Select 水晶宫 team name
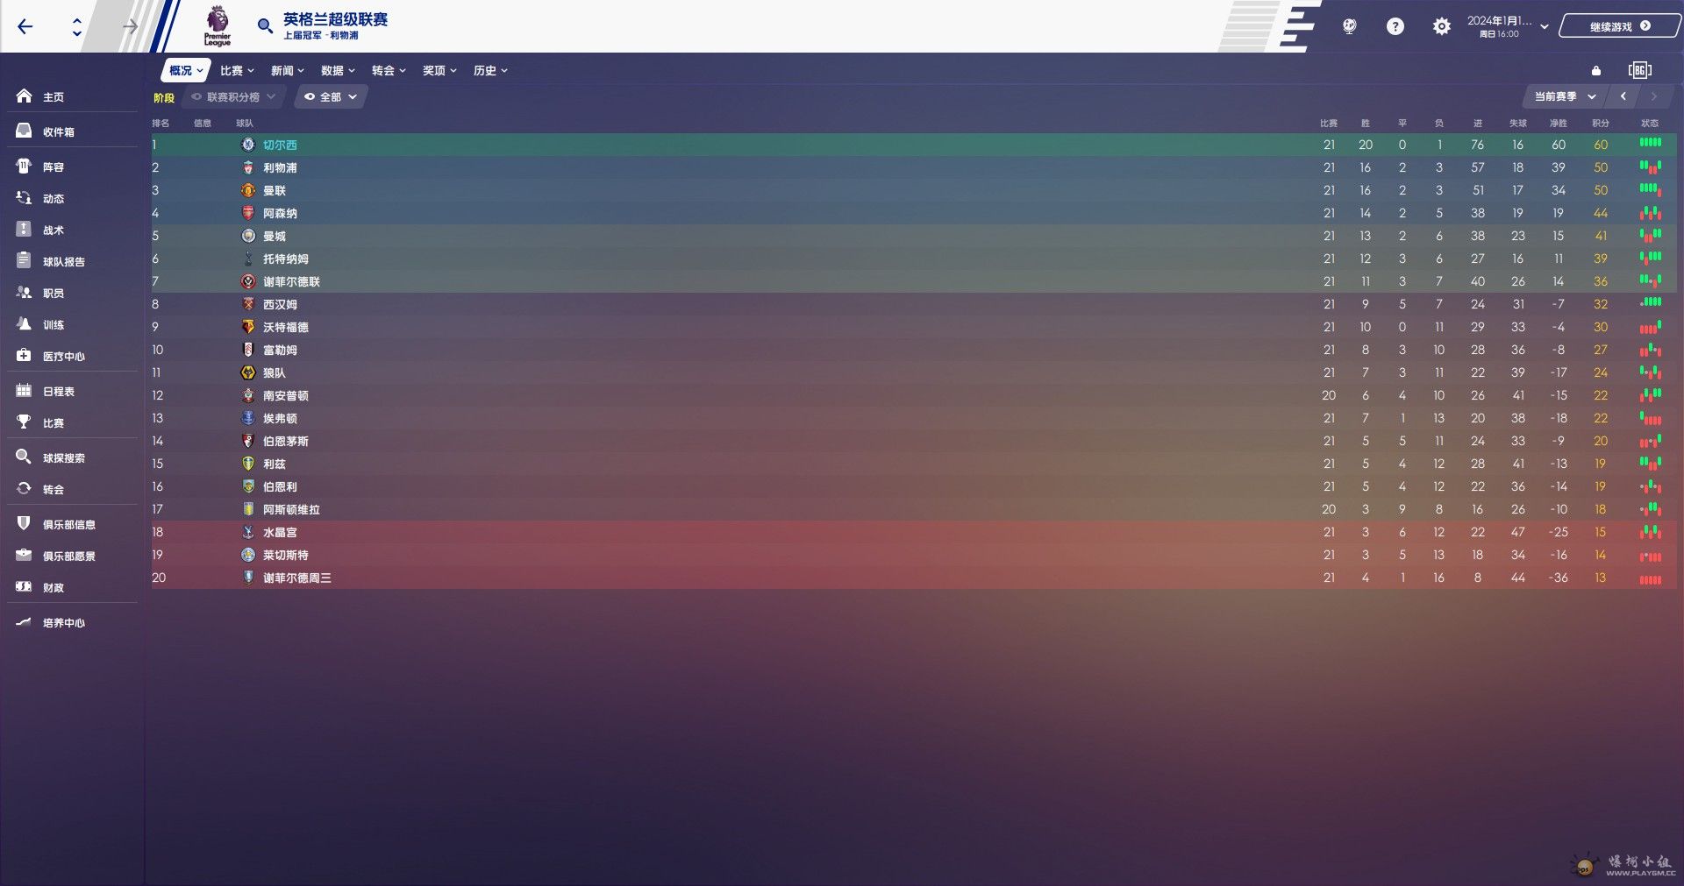Viewport: 1684px width, 886px height. tap(280, 532)
